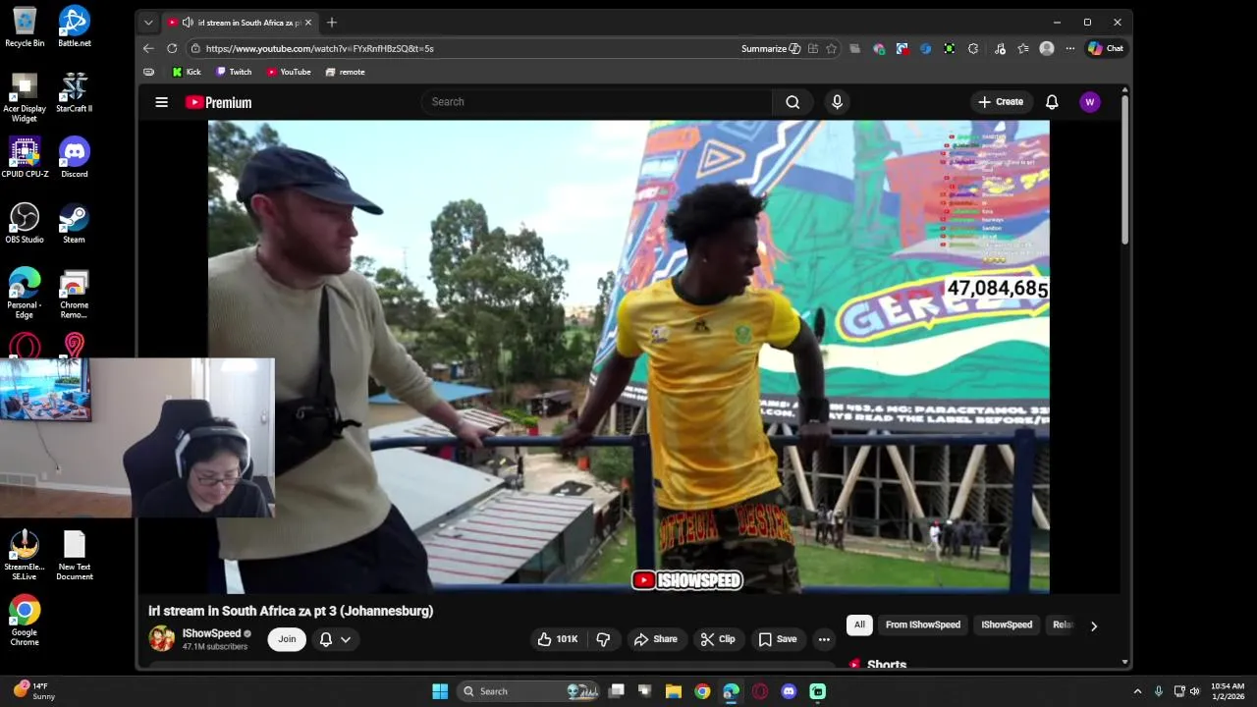Open IShowSpeed channel avatar
Screen dimensions: 1257x707
point(161,639)
